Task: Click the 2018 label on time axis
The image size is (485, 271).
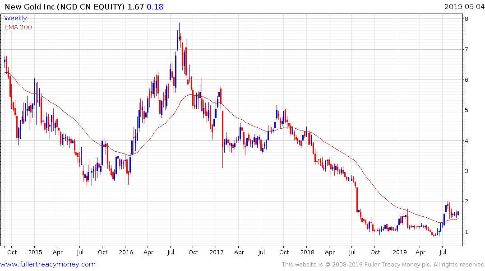Action: pos(307,252)
